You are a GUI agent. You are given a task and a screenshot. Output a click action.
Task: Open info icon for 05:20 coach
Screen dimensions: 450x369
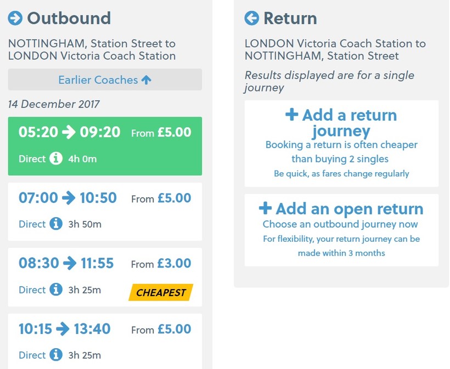point(56,158)
